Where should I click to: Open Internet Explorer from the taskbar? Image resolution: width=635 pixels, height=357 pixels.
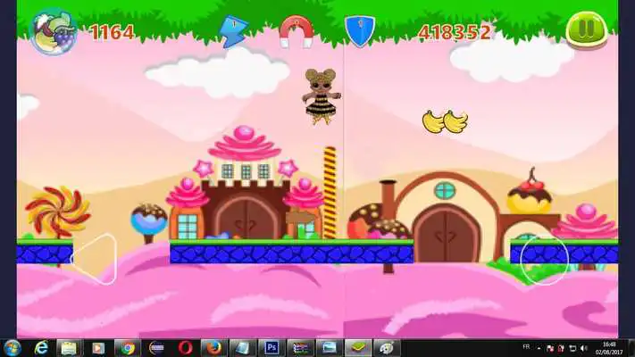[x=41, y=347]
